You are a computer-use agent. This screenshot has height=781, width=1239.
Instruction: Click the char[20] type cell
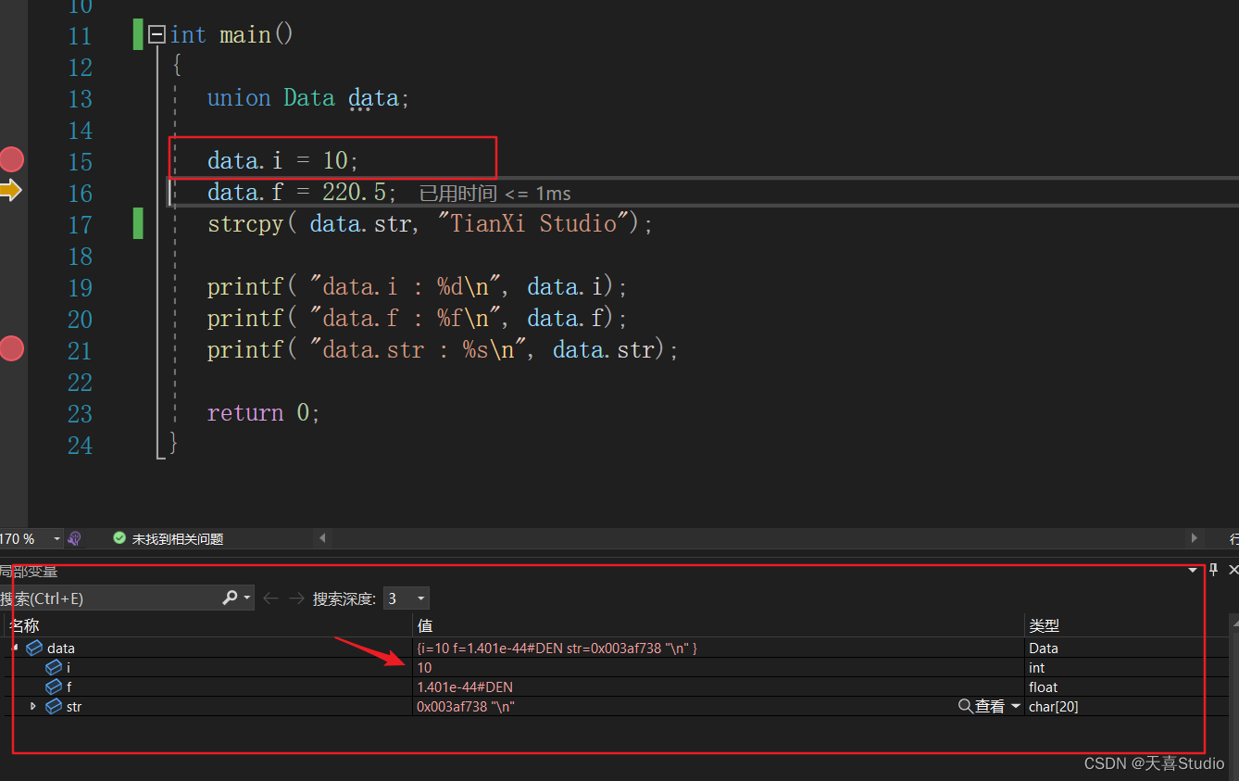pyautogui.click(x=1054, y=707)
